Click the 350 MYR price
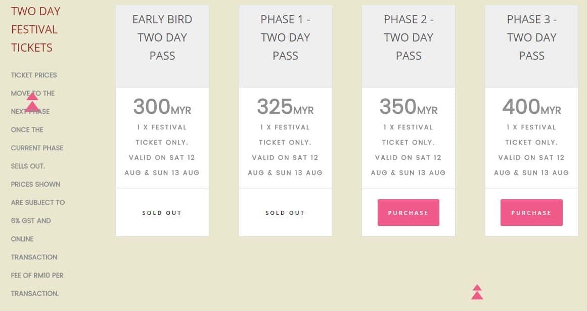 click(409, 107)
